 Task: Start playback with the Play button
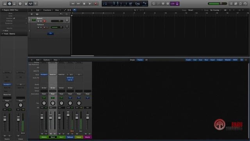[90, 4]
